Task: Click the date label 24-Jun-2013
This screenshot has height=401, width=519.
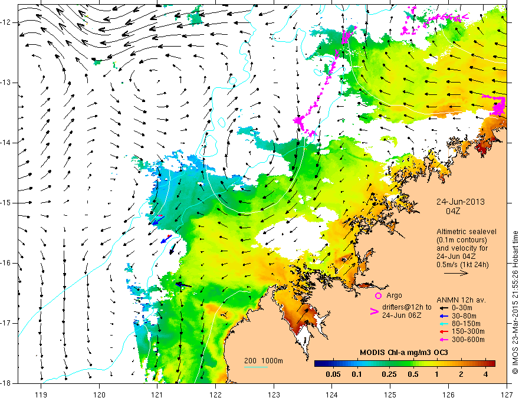Action: click(x=460, y=202)
